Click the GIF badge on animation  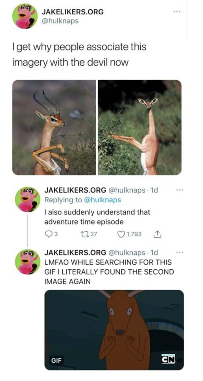point(56,360)
